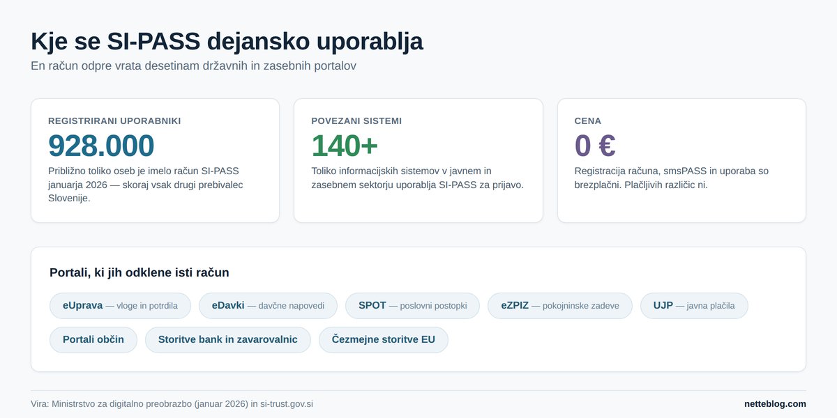The image size is (837, 418).
Task: Click description starting Toliko informacijskih sistemov
Action: click(417, 178)
